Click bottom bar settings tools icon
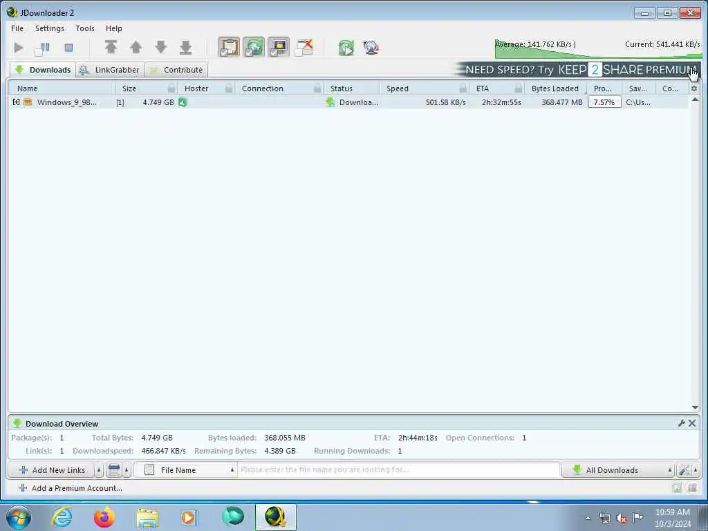 684,470
